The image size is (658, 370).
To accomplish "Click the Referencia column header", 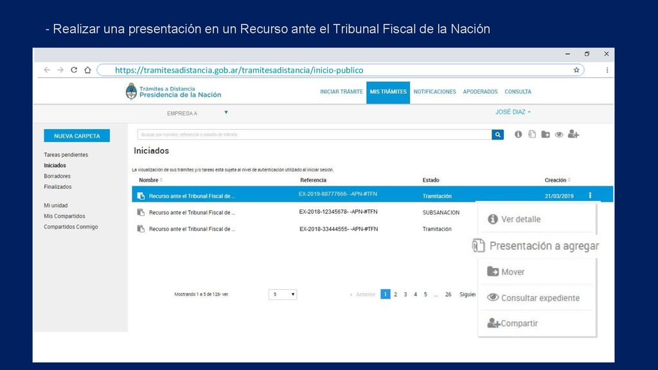I will pos(313,180).
